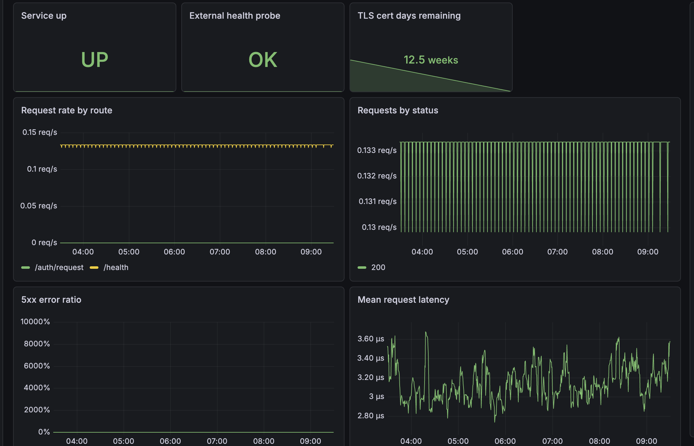694x446 pixels.
Task: Toggle the /auth/request legend series
Action: point(59,267)
